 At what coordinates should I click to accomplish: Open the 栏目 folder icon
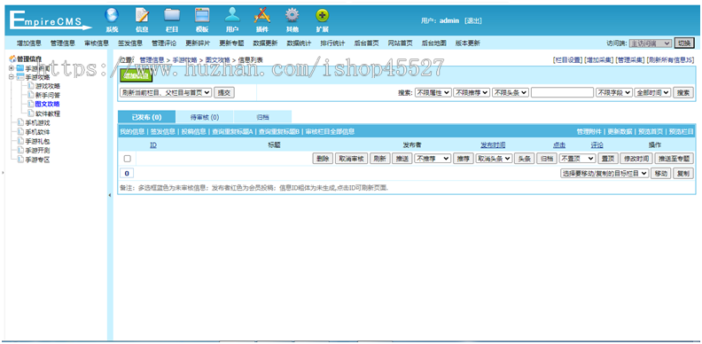pyautogui.click(x=172, y=16)
